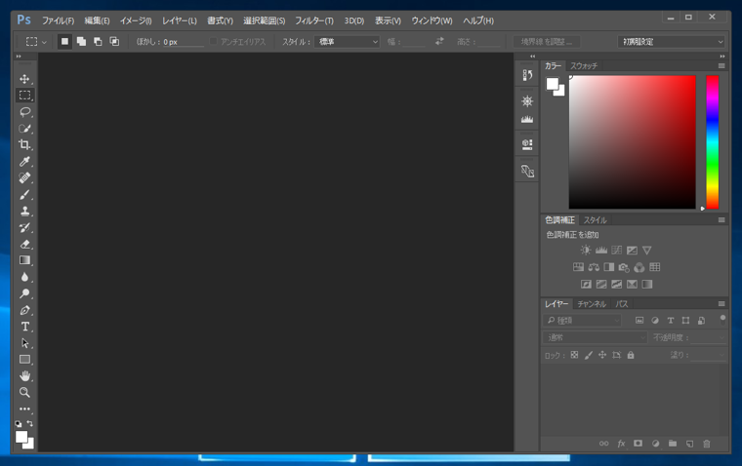Select the Lasso tool
The width and height of the screenshot is (742, 466).
(x=24, y=112)
